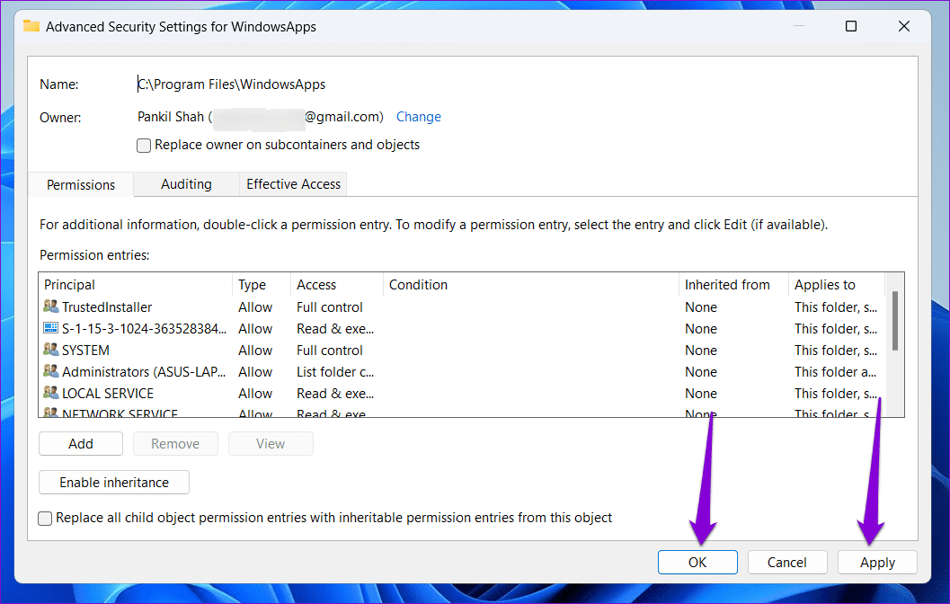
Task: Maximize the Advanced Security Settings window
Action: point(850,26)
